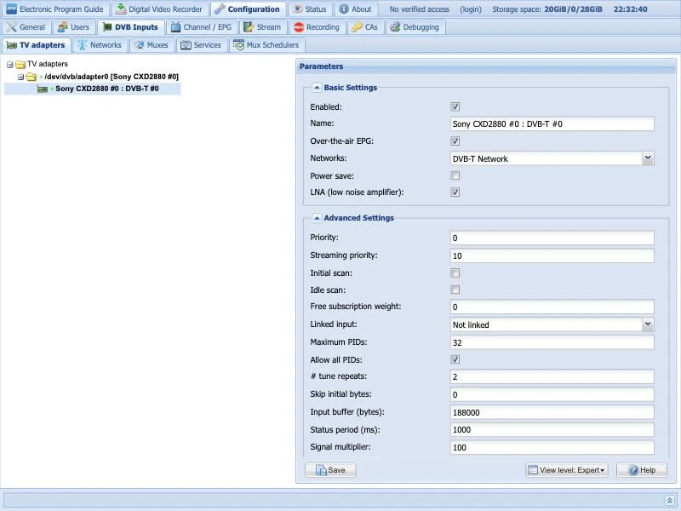The image size is (681, 511).
Task: Open the Electronic Program Guide tab
Action: point(55,9)
